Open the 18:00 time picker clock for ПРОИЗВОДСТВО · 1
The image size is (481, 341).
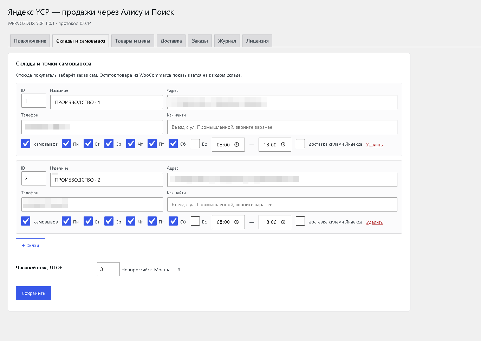coord(283,145)
